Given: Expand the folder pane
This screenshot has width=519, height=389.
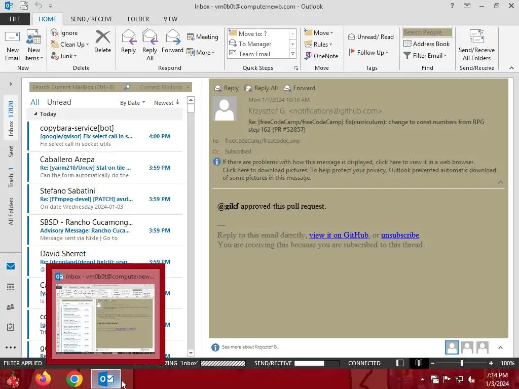Looking at the screenshot, I should click(x=11, y=84).
